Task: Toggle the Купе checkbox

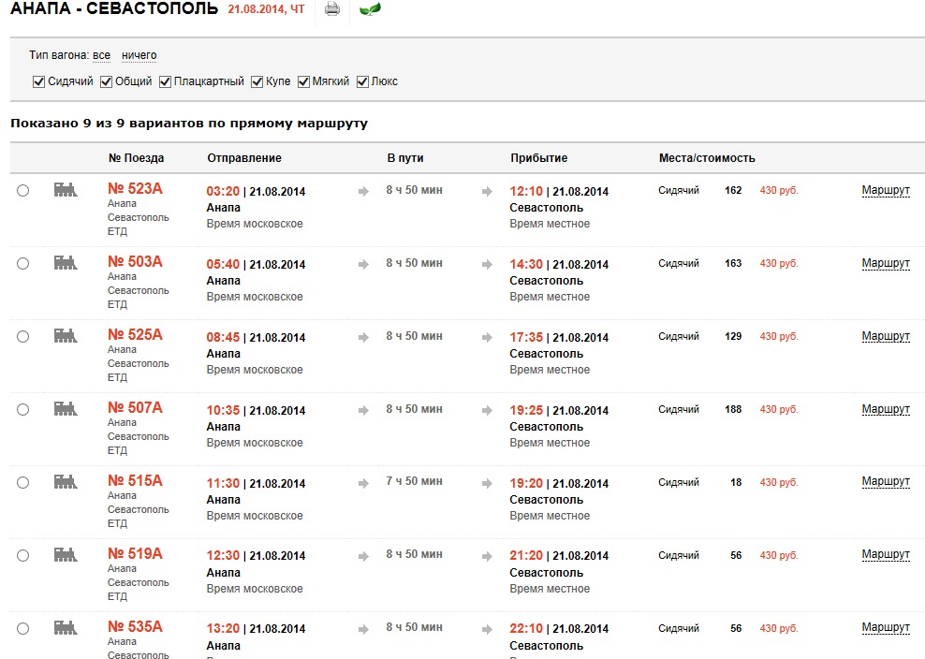Action: click(257, 82)
